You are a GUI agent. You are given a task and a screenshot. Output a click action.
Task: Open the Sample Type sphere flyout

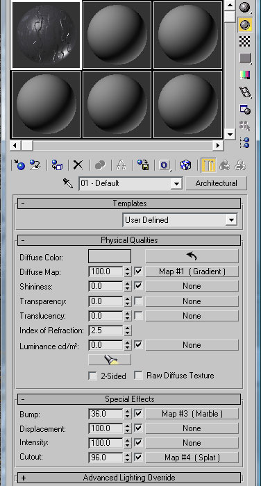pos(245,8)
